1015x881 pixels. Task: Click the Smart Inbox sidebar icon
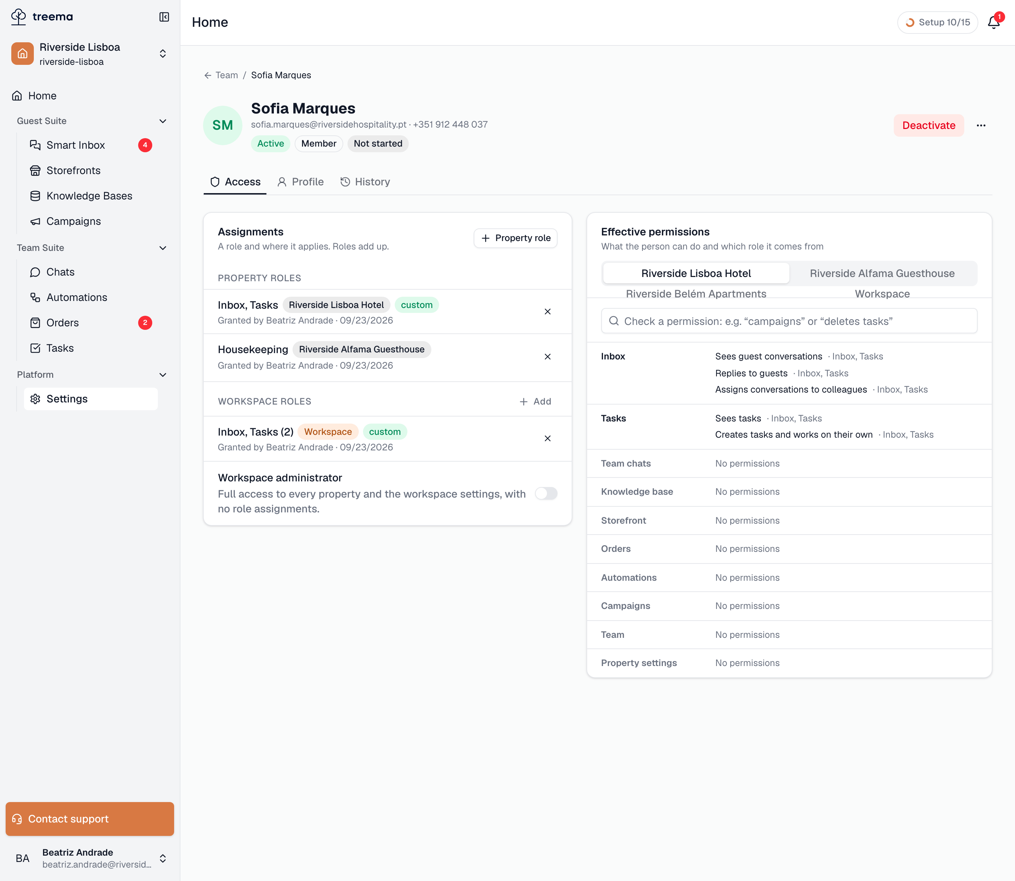point(35,145)
